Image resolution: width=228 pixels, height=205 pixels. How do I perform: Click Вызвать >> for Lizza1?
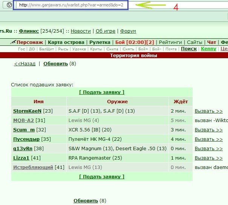tap(209, 158)
